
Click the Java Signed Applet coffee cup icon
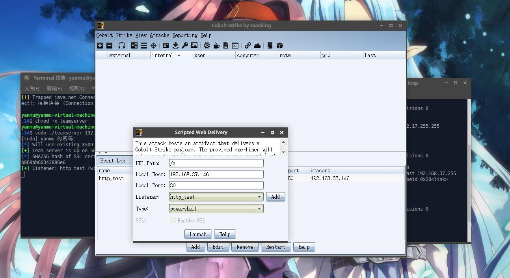tap(216, 46)
